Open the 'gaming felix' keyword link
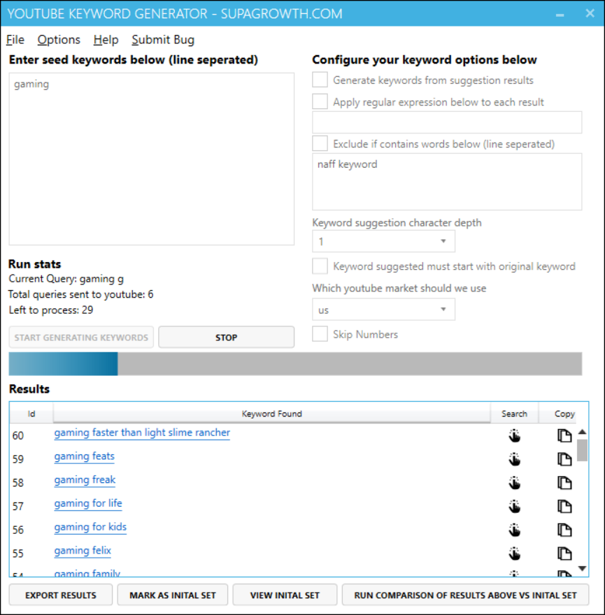This screenshot has width=605, height=615. click(x=83, y=550)
